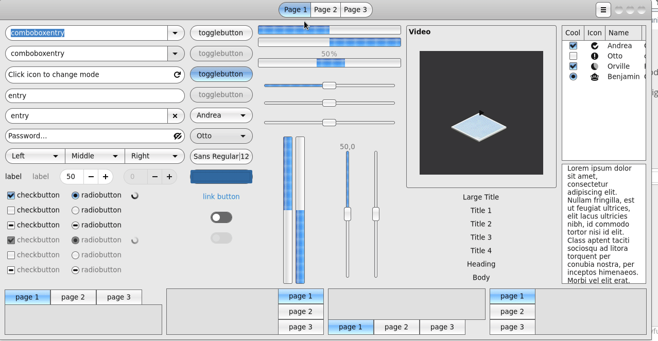The height and width of the screenshot is (341, 658).
Task: Open the Middle dropdown
Action: (x=95, y=156)
